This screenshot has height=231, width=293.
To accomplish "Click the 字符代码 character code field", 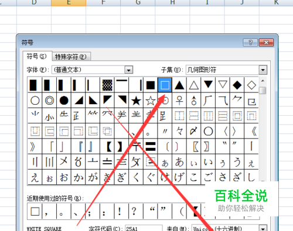I will [144, 228].
